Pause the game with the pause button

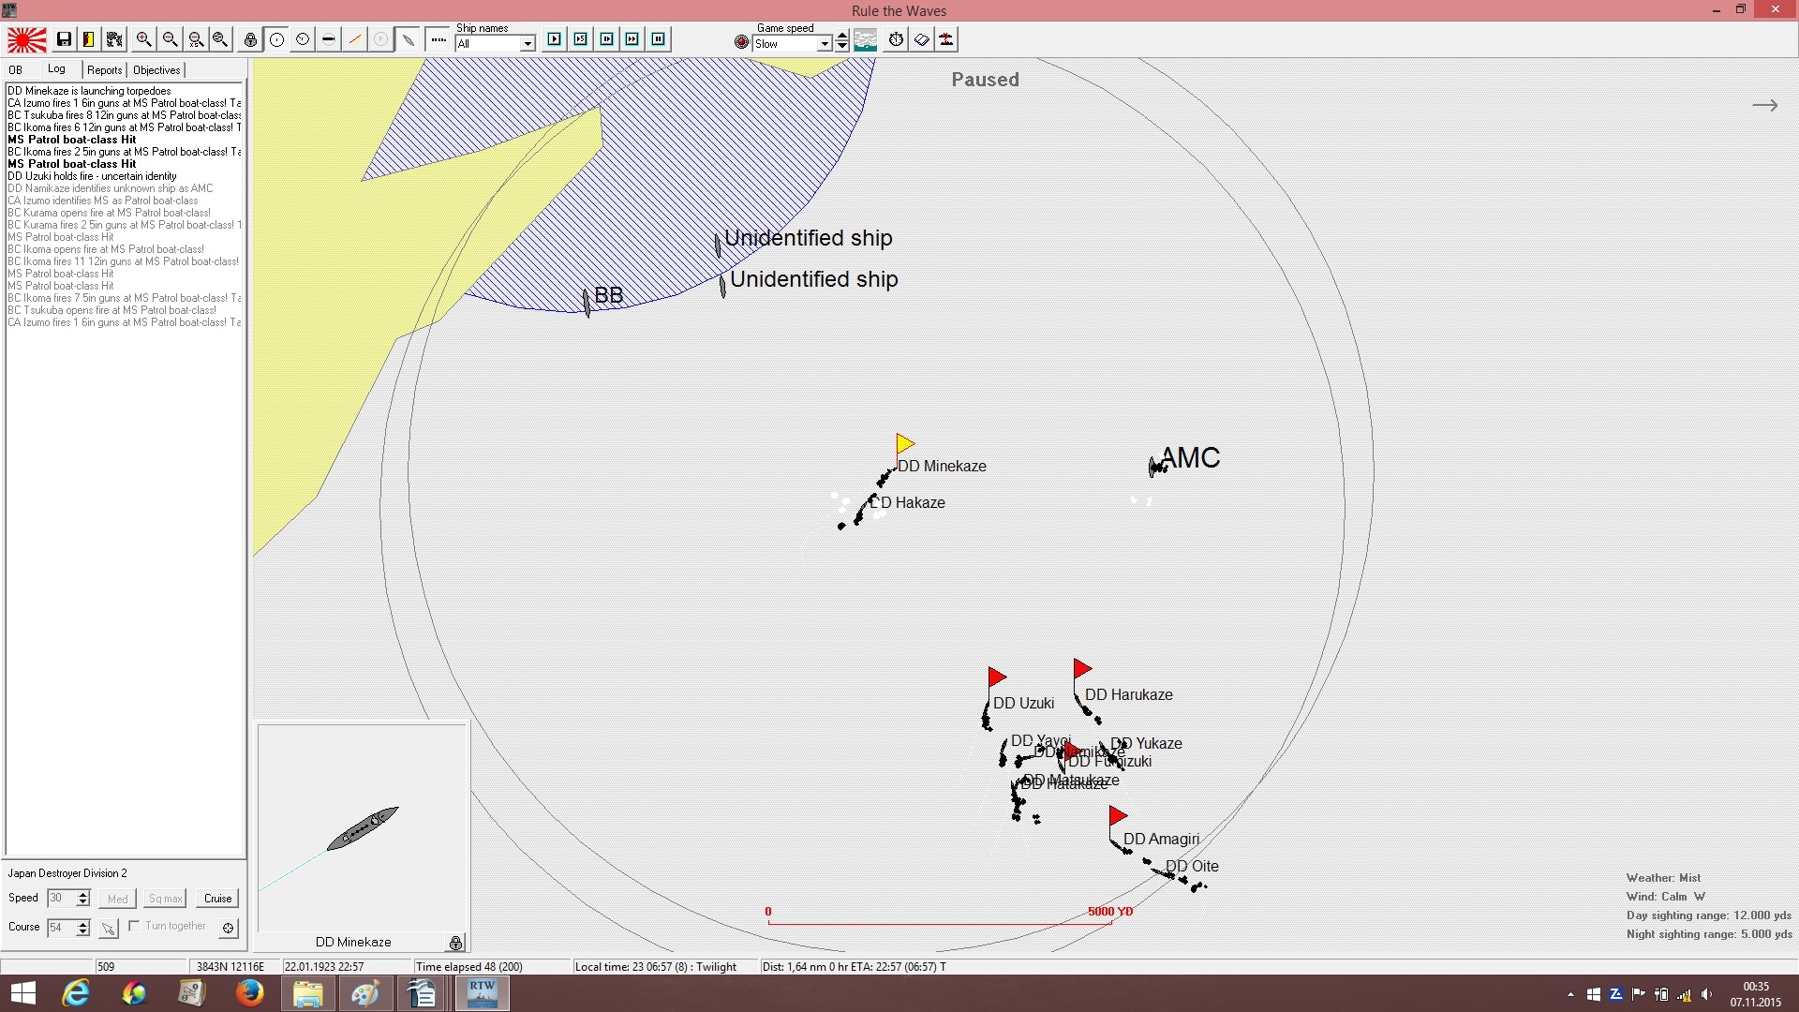(x=659, y=39)
